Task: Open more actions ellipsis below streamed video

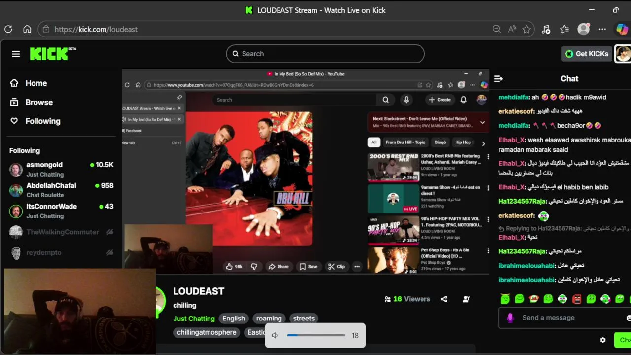Action: pos(357,266)
